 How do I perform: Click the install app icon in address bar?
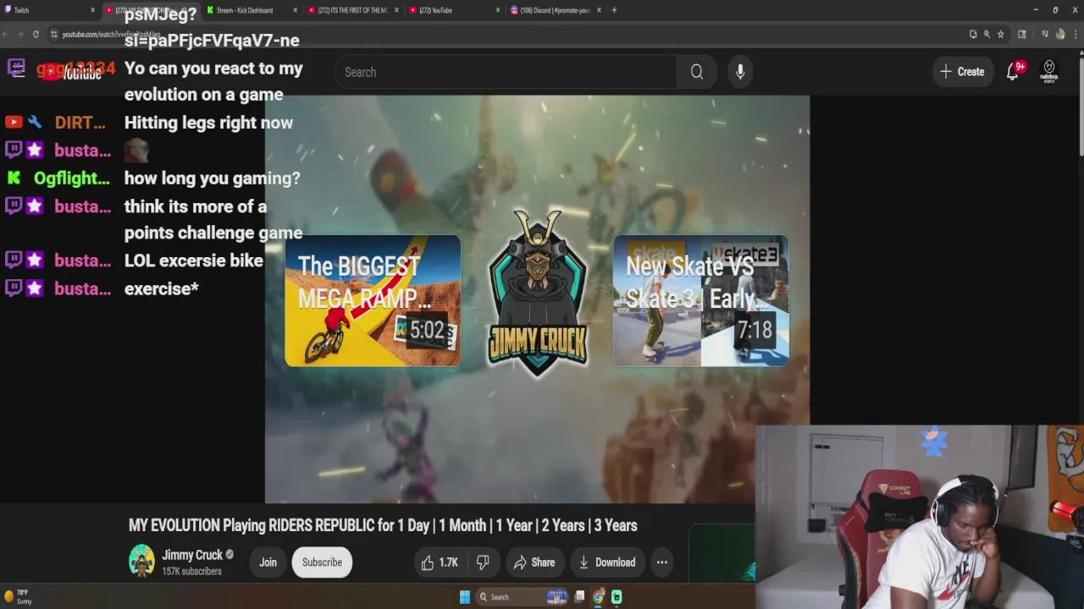pyautogui.click(x=973, y=34)
